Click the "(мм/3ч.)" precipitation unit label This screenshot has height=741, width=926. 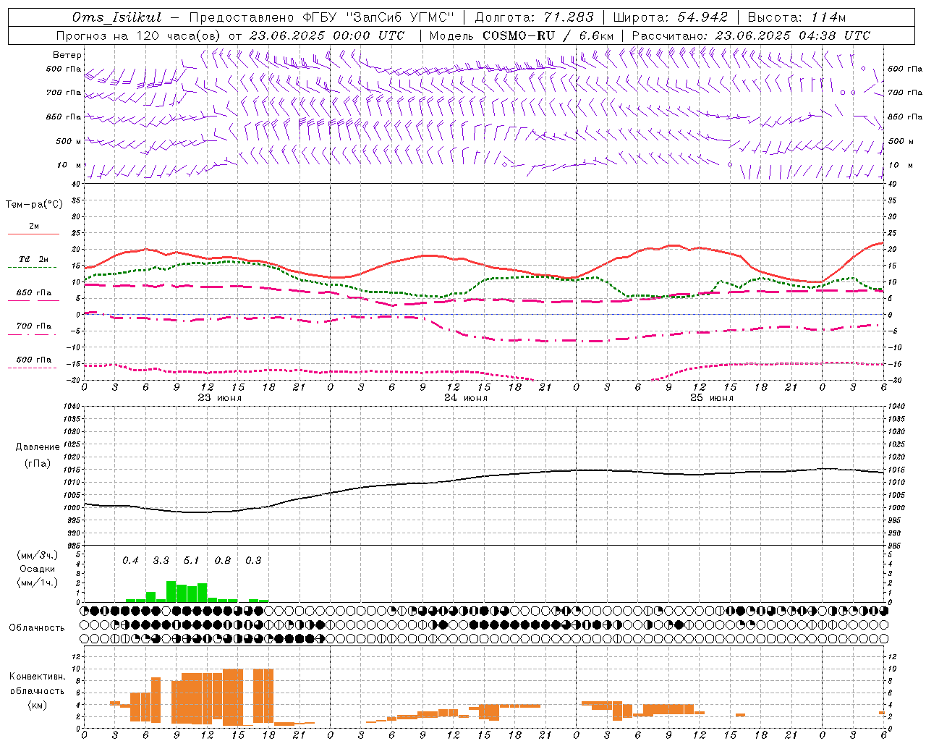38,555
